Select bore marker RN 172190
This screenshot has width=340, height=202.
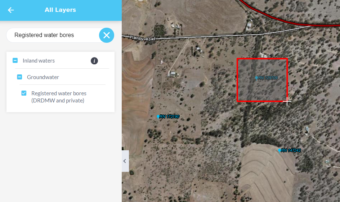pos(158,117)
